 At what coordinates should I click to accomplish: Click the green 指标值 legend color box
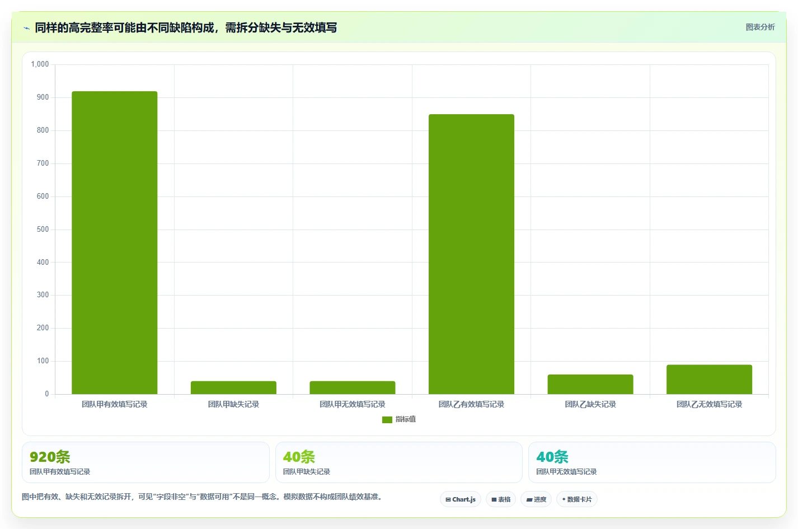pos(387,420)
